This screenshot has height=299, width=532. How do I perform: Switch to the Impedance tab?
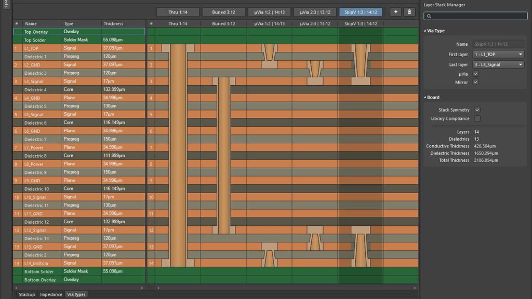[x=51, y=294]
